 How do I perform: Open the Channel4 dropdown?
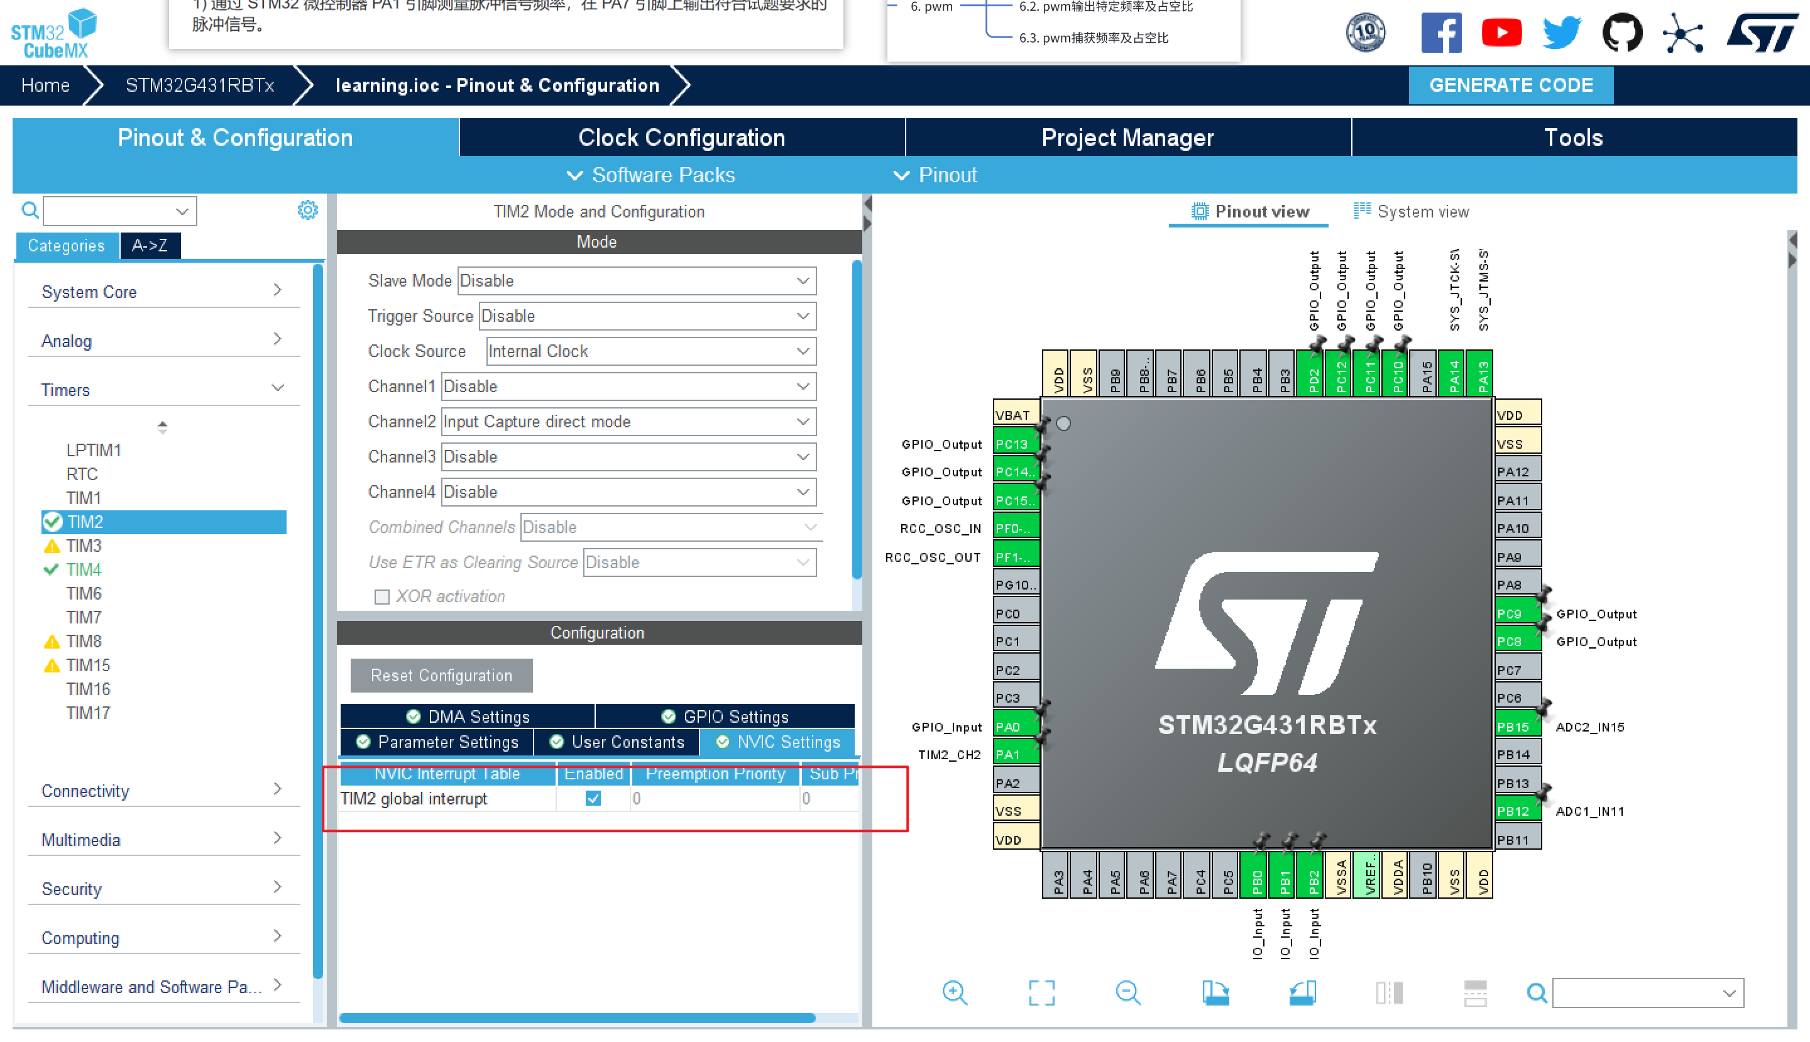tap(628, 491)
